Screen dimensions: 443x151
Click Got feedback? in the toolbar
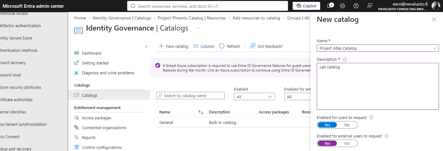[267, 46]
